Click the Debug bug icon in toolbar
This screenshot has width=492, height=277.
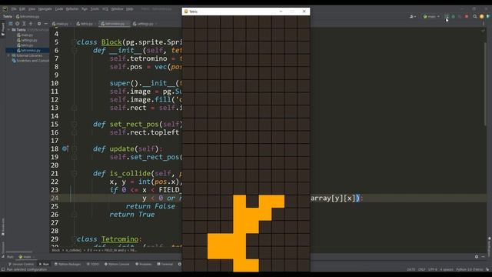coord(453,16)
